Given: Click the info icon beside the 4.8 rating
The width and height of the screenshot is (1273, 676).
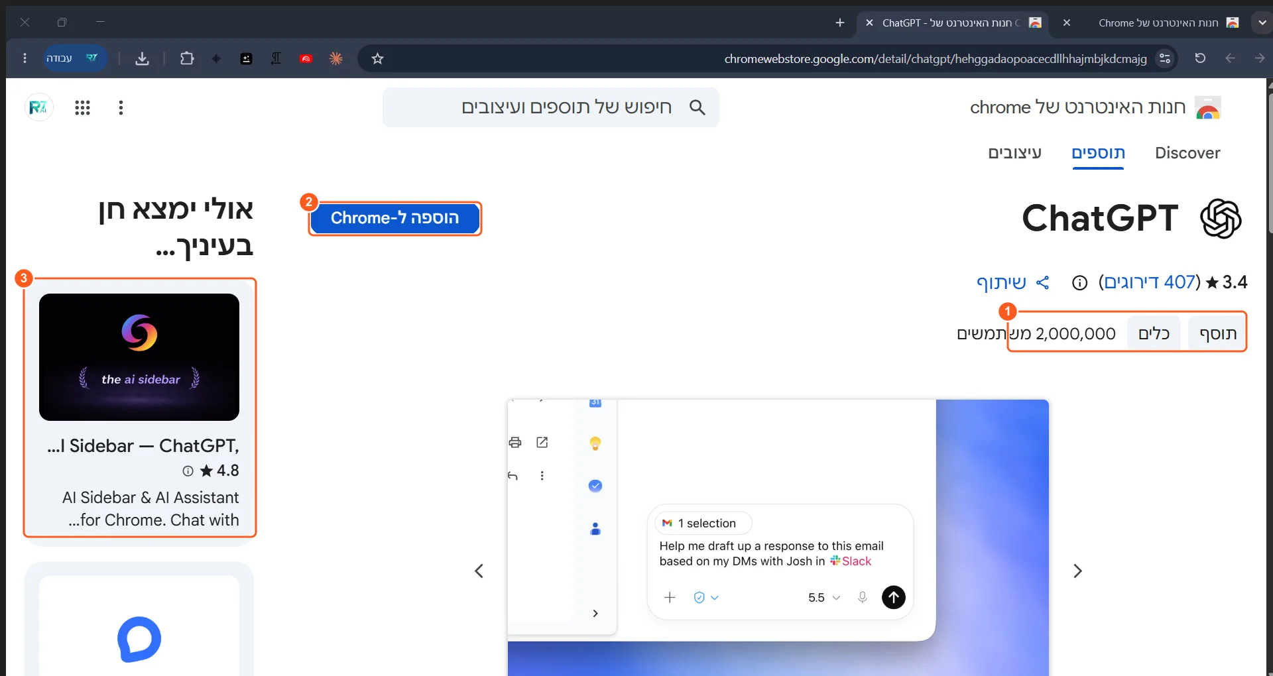Looking at the screenshot, I should tap(188, 471).
